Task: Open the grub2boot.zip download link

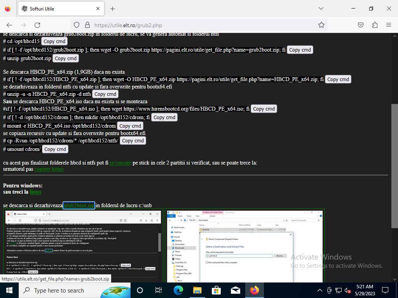Action: (x=79, y=205)
